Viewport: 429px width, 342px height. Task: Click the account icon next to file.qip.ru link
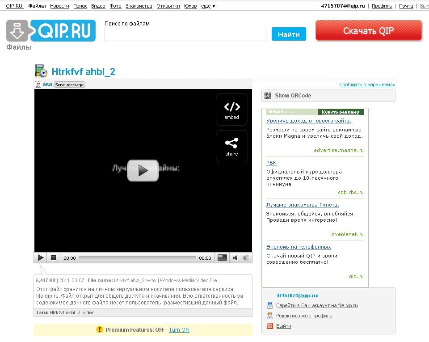270,305
